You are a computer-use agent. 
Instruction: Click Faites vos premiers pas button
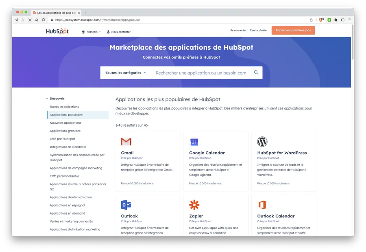point(293,31)
